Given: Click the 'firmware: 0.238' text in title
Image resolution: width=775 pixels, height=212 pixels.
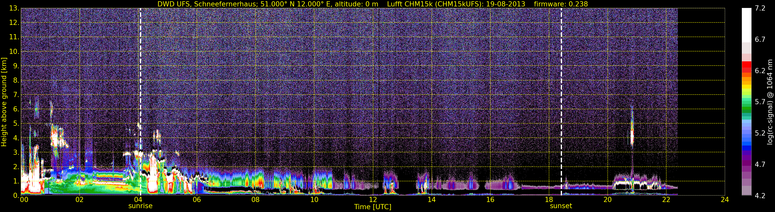Looking at the screenshot, I should pyautogui.click(x=561, y=4).
